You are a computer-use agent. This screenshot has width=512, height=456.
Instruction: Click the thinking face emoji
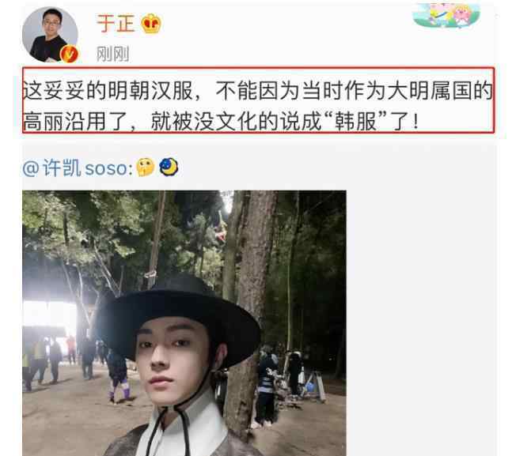146,168
